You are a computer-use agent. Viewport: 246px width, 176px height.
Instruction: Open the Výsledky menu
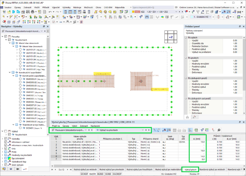click(66, 7)
